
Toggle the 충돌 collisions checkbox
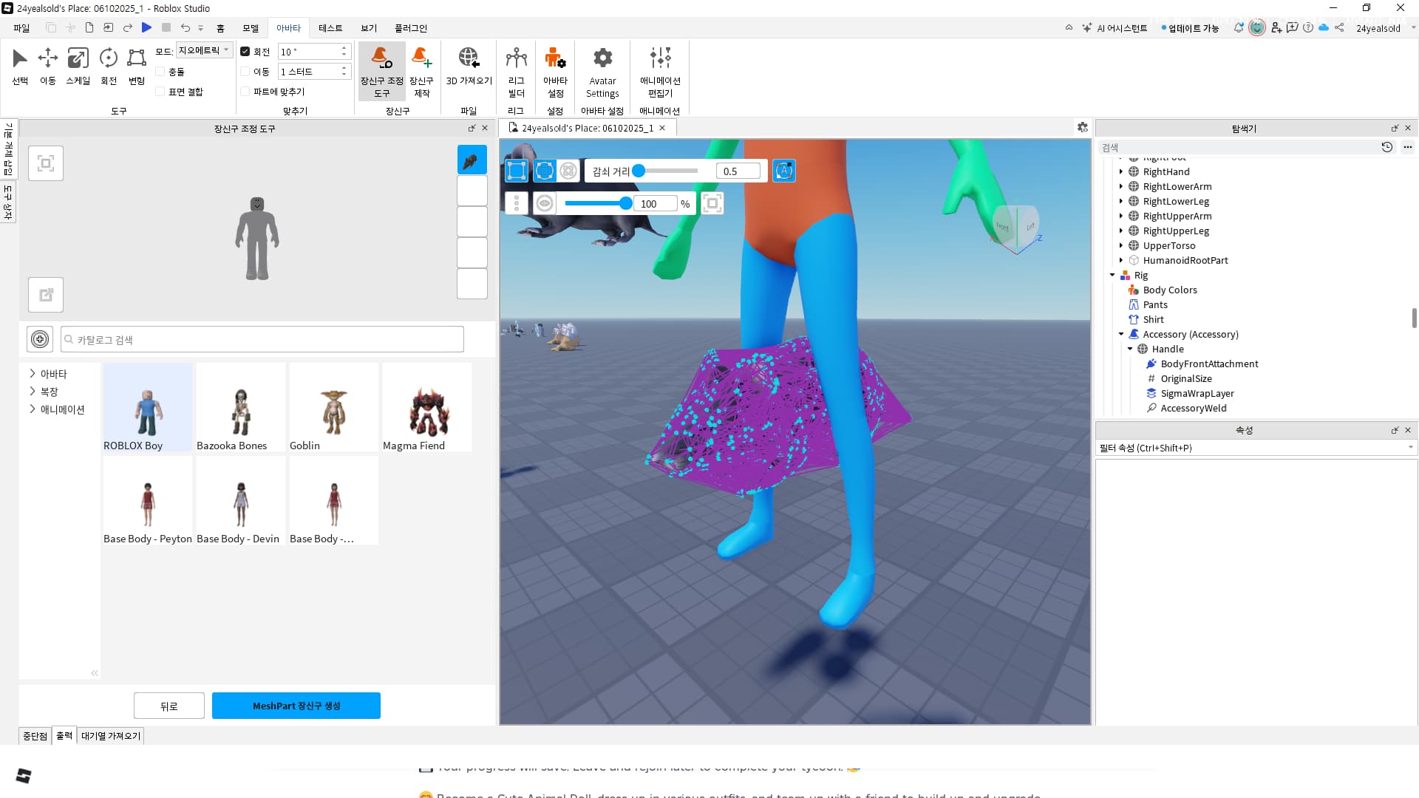click(160, 72)
